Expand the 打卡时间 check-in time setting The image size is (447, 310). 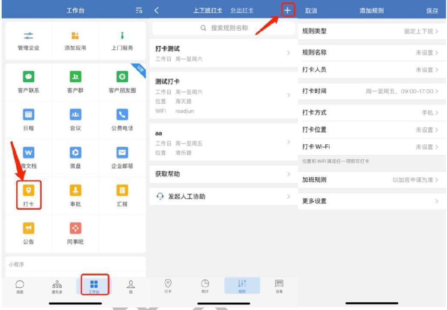371,91
